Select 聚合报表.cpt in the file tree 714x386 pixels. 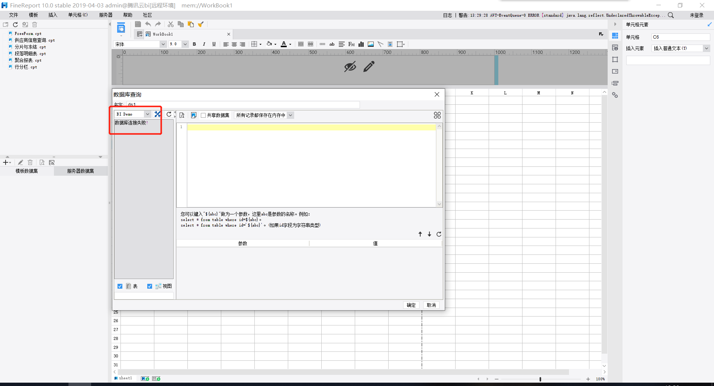[x=28, y=60]
